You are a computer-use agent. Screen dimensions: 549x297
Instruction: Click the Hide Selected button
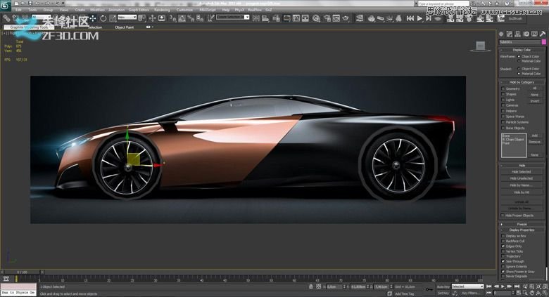coord(521,171)
